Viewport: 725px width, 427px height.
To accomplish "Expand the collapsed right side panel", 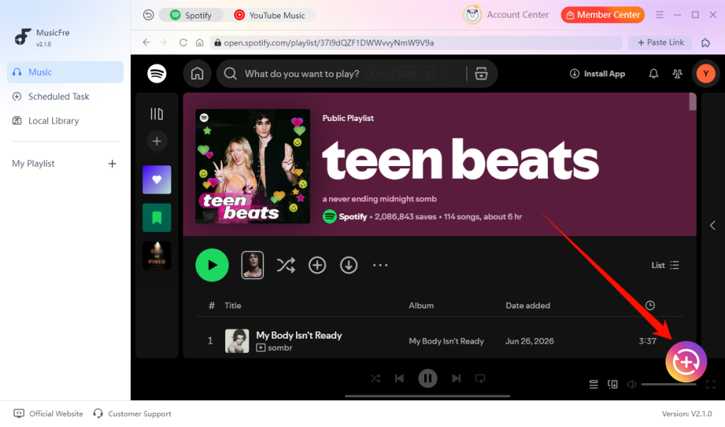I will [x=712, y=226].
